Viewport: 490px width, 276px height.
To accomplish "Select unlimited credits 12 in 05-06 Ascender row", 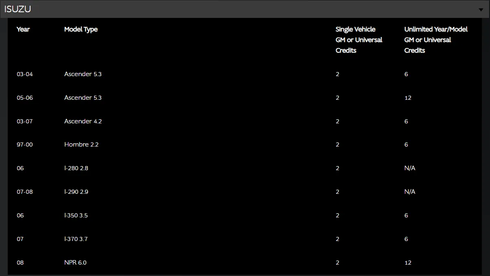I will [x=408, y=98].
